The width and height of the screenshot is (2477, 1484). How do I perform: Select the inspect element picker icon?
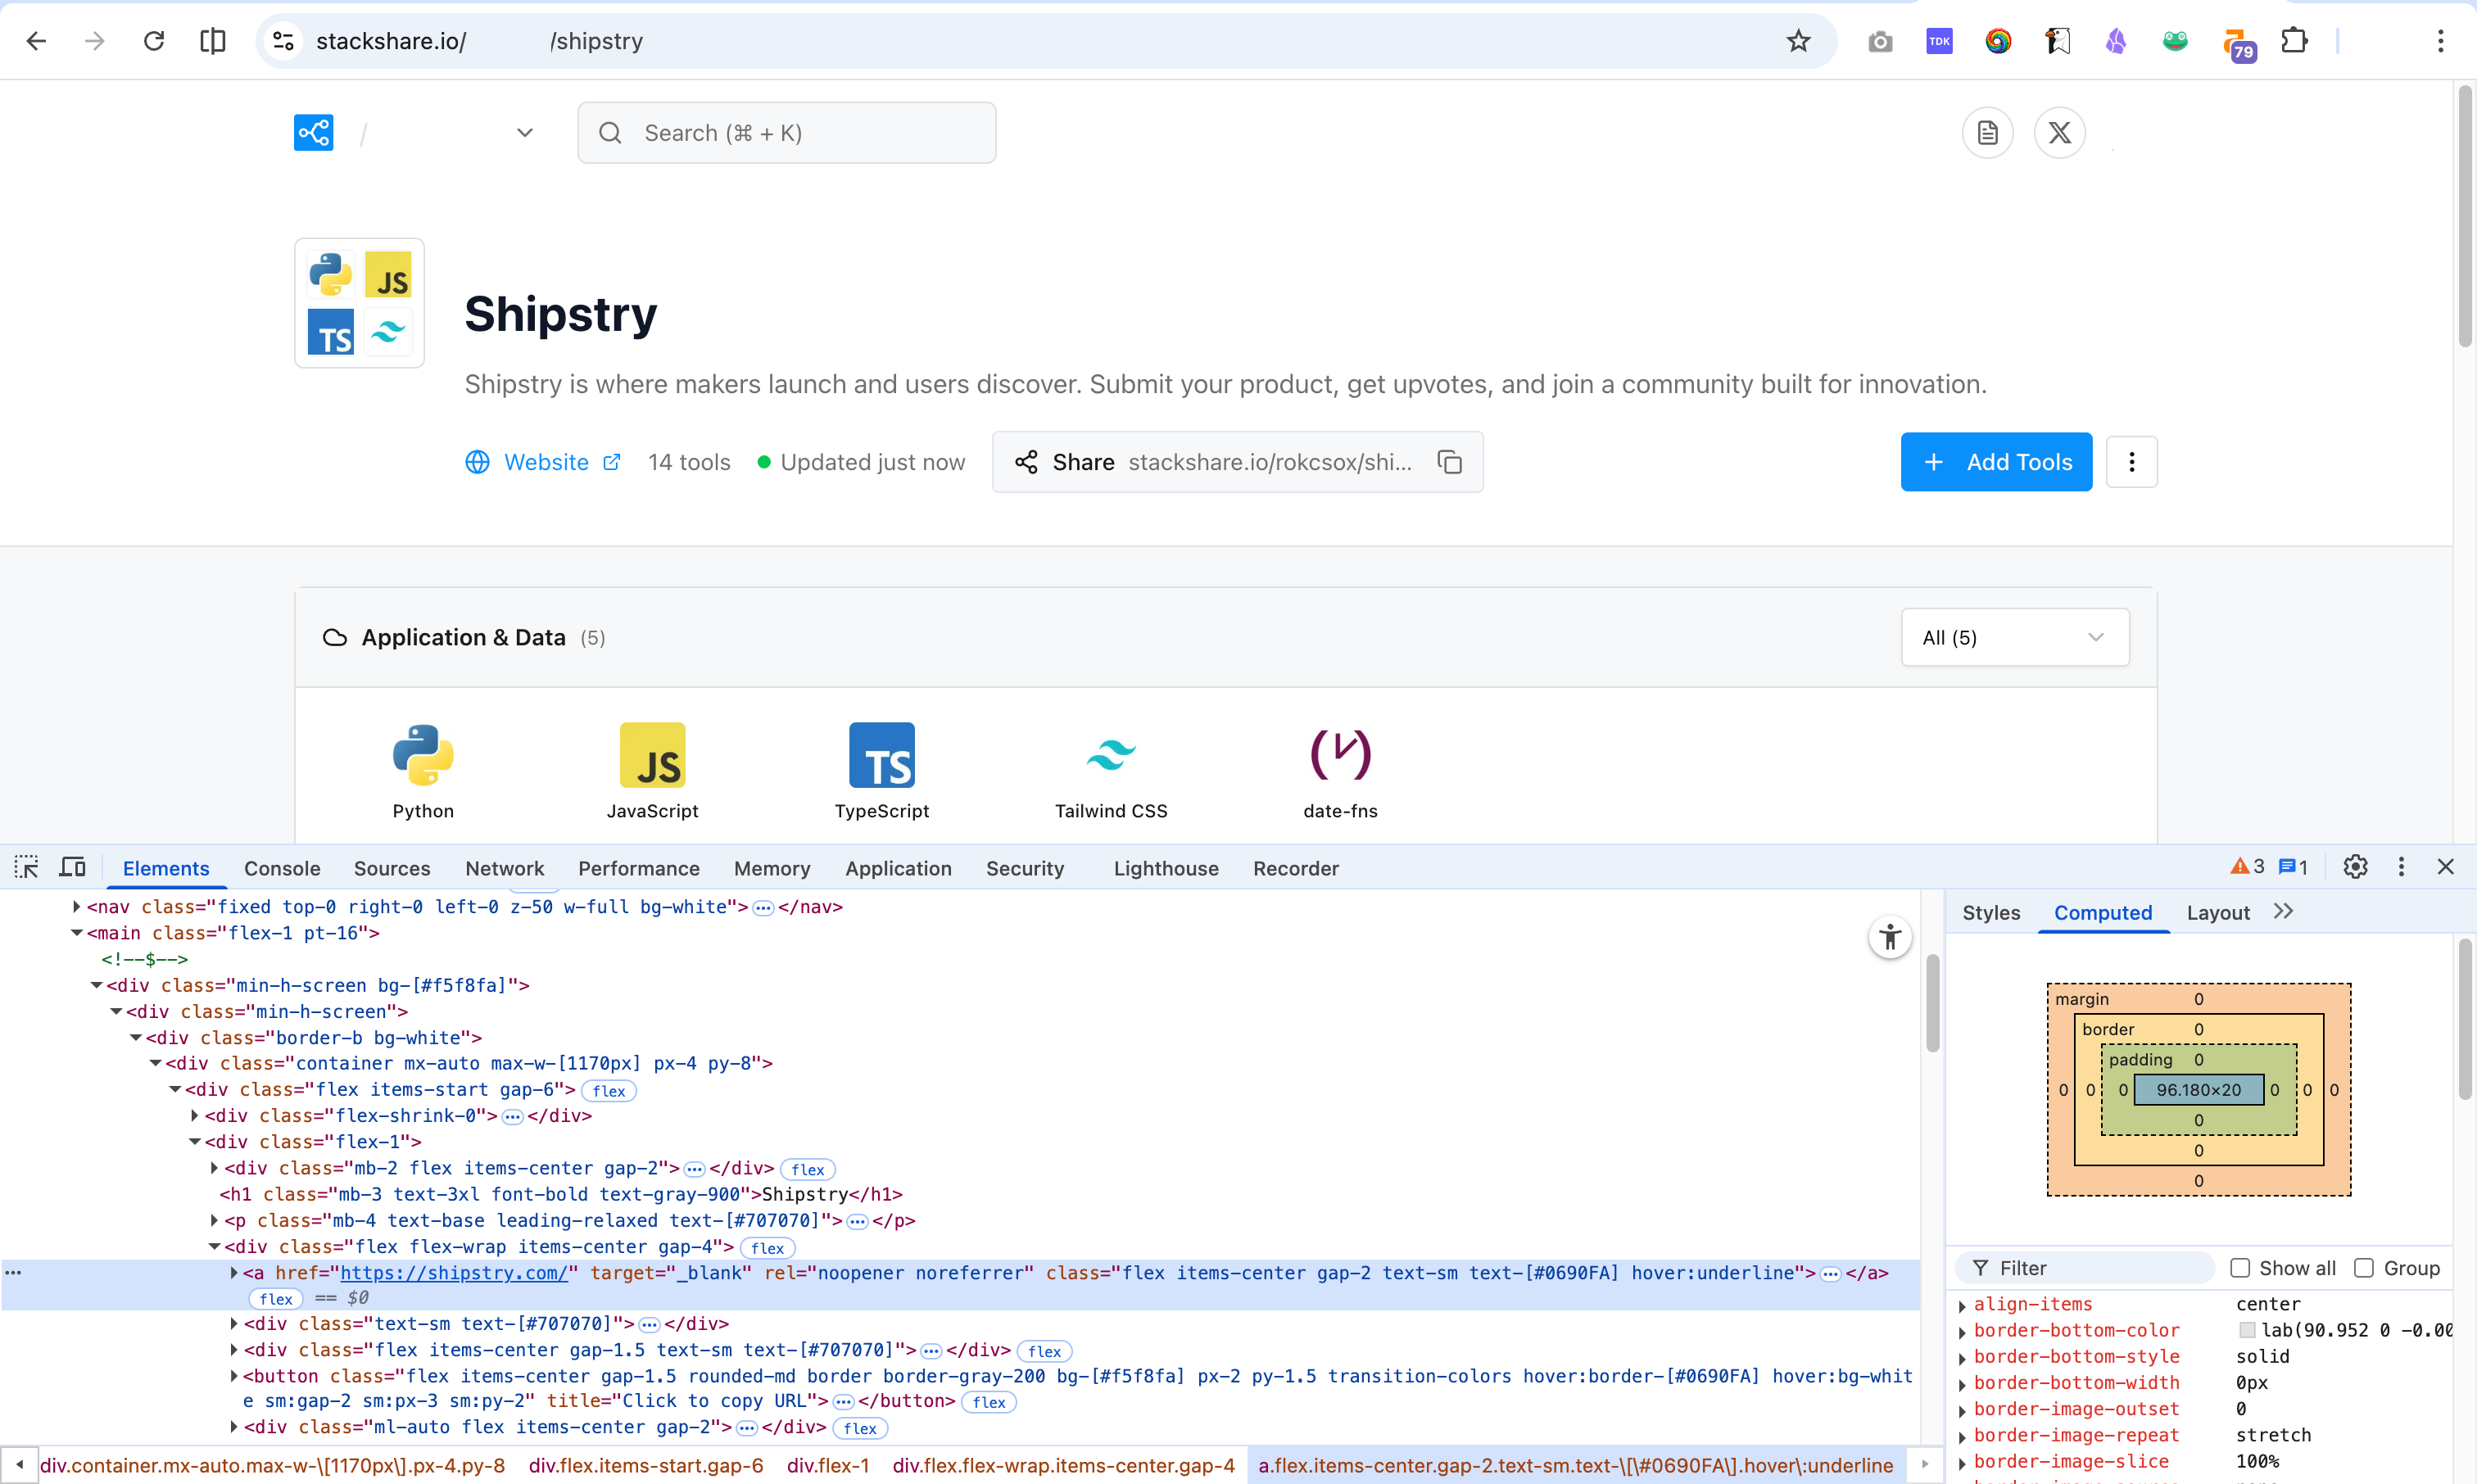pos(26,867)
